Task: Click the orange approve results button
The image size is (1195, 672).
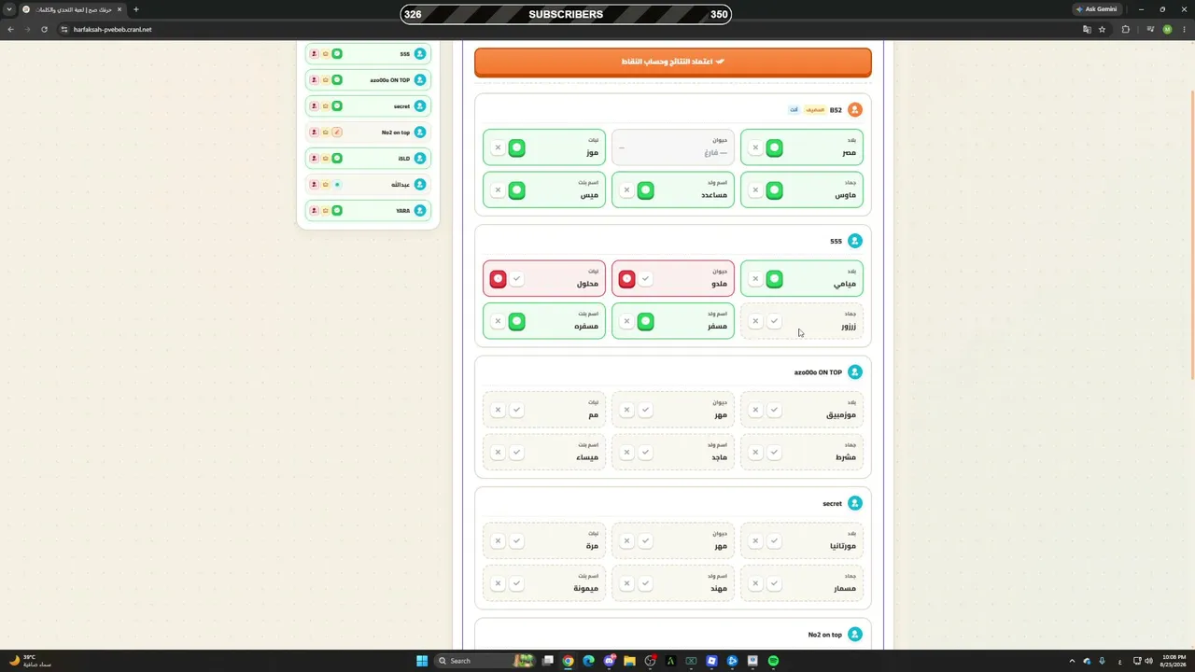Action: pos(672,62)
